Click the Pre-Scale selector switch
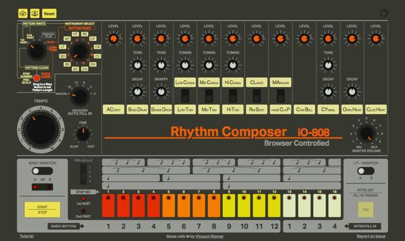 pos(83,174)
